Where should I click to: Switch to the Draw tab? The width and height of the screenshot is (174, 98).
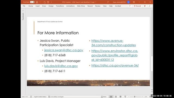pyautogui.click(x=44, y=6)
